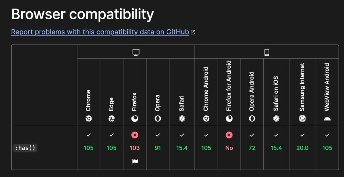Click the WebView Android robot icon
The image size is (344, 177).
(x=327, y=119)
